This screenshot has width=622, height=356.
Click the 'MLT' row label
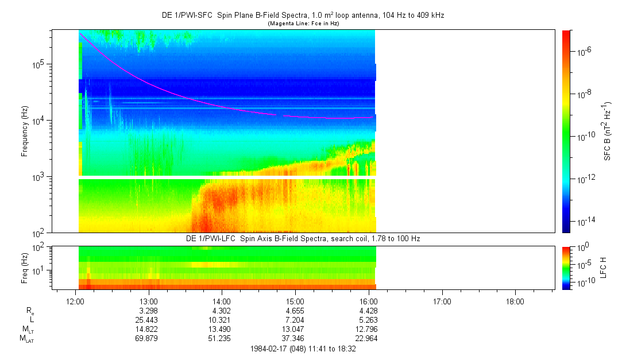[x=28, y=330]
